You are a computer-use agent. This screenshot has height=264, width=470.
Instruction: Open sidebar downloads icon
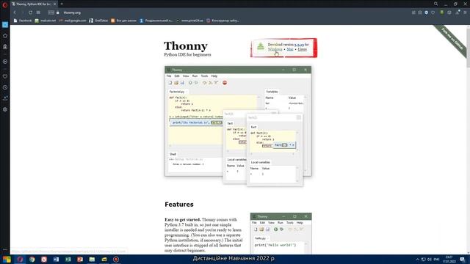5,98
